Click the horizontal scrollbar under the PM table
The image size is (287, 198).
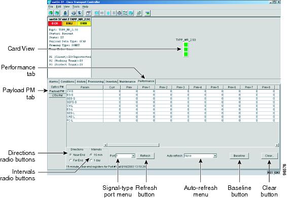tap(133, 145)
